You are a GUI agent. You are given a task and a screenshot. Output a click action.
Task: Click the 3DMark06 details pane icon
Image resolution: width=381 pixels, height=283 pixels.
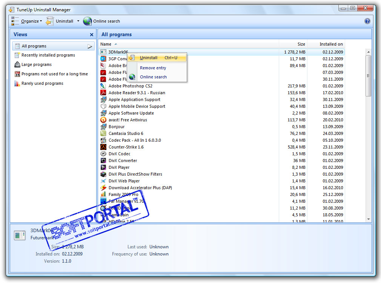pos(20,235)
